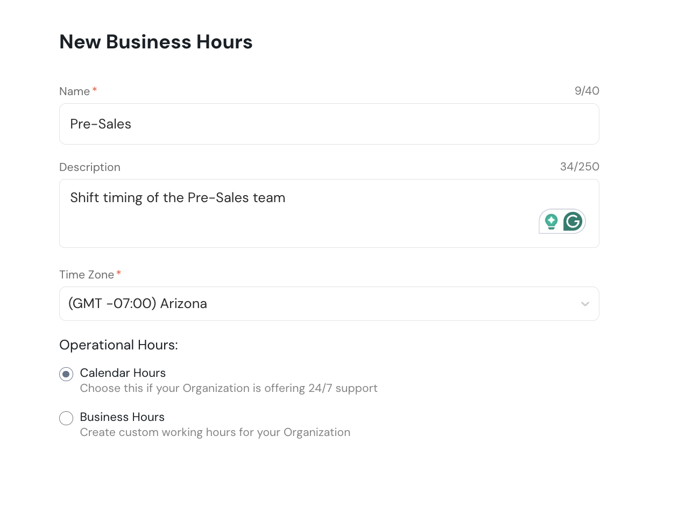The width and height of the screenshot is (693, 529).
Task: Click the Time Zone field label
Action: (87, 275)
